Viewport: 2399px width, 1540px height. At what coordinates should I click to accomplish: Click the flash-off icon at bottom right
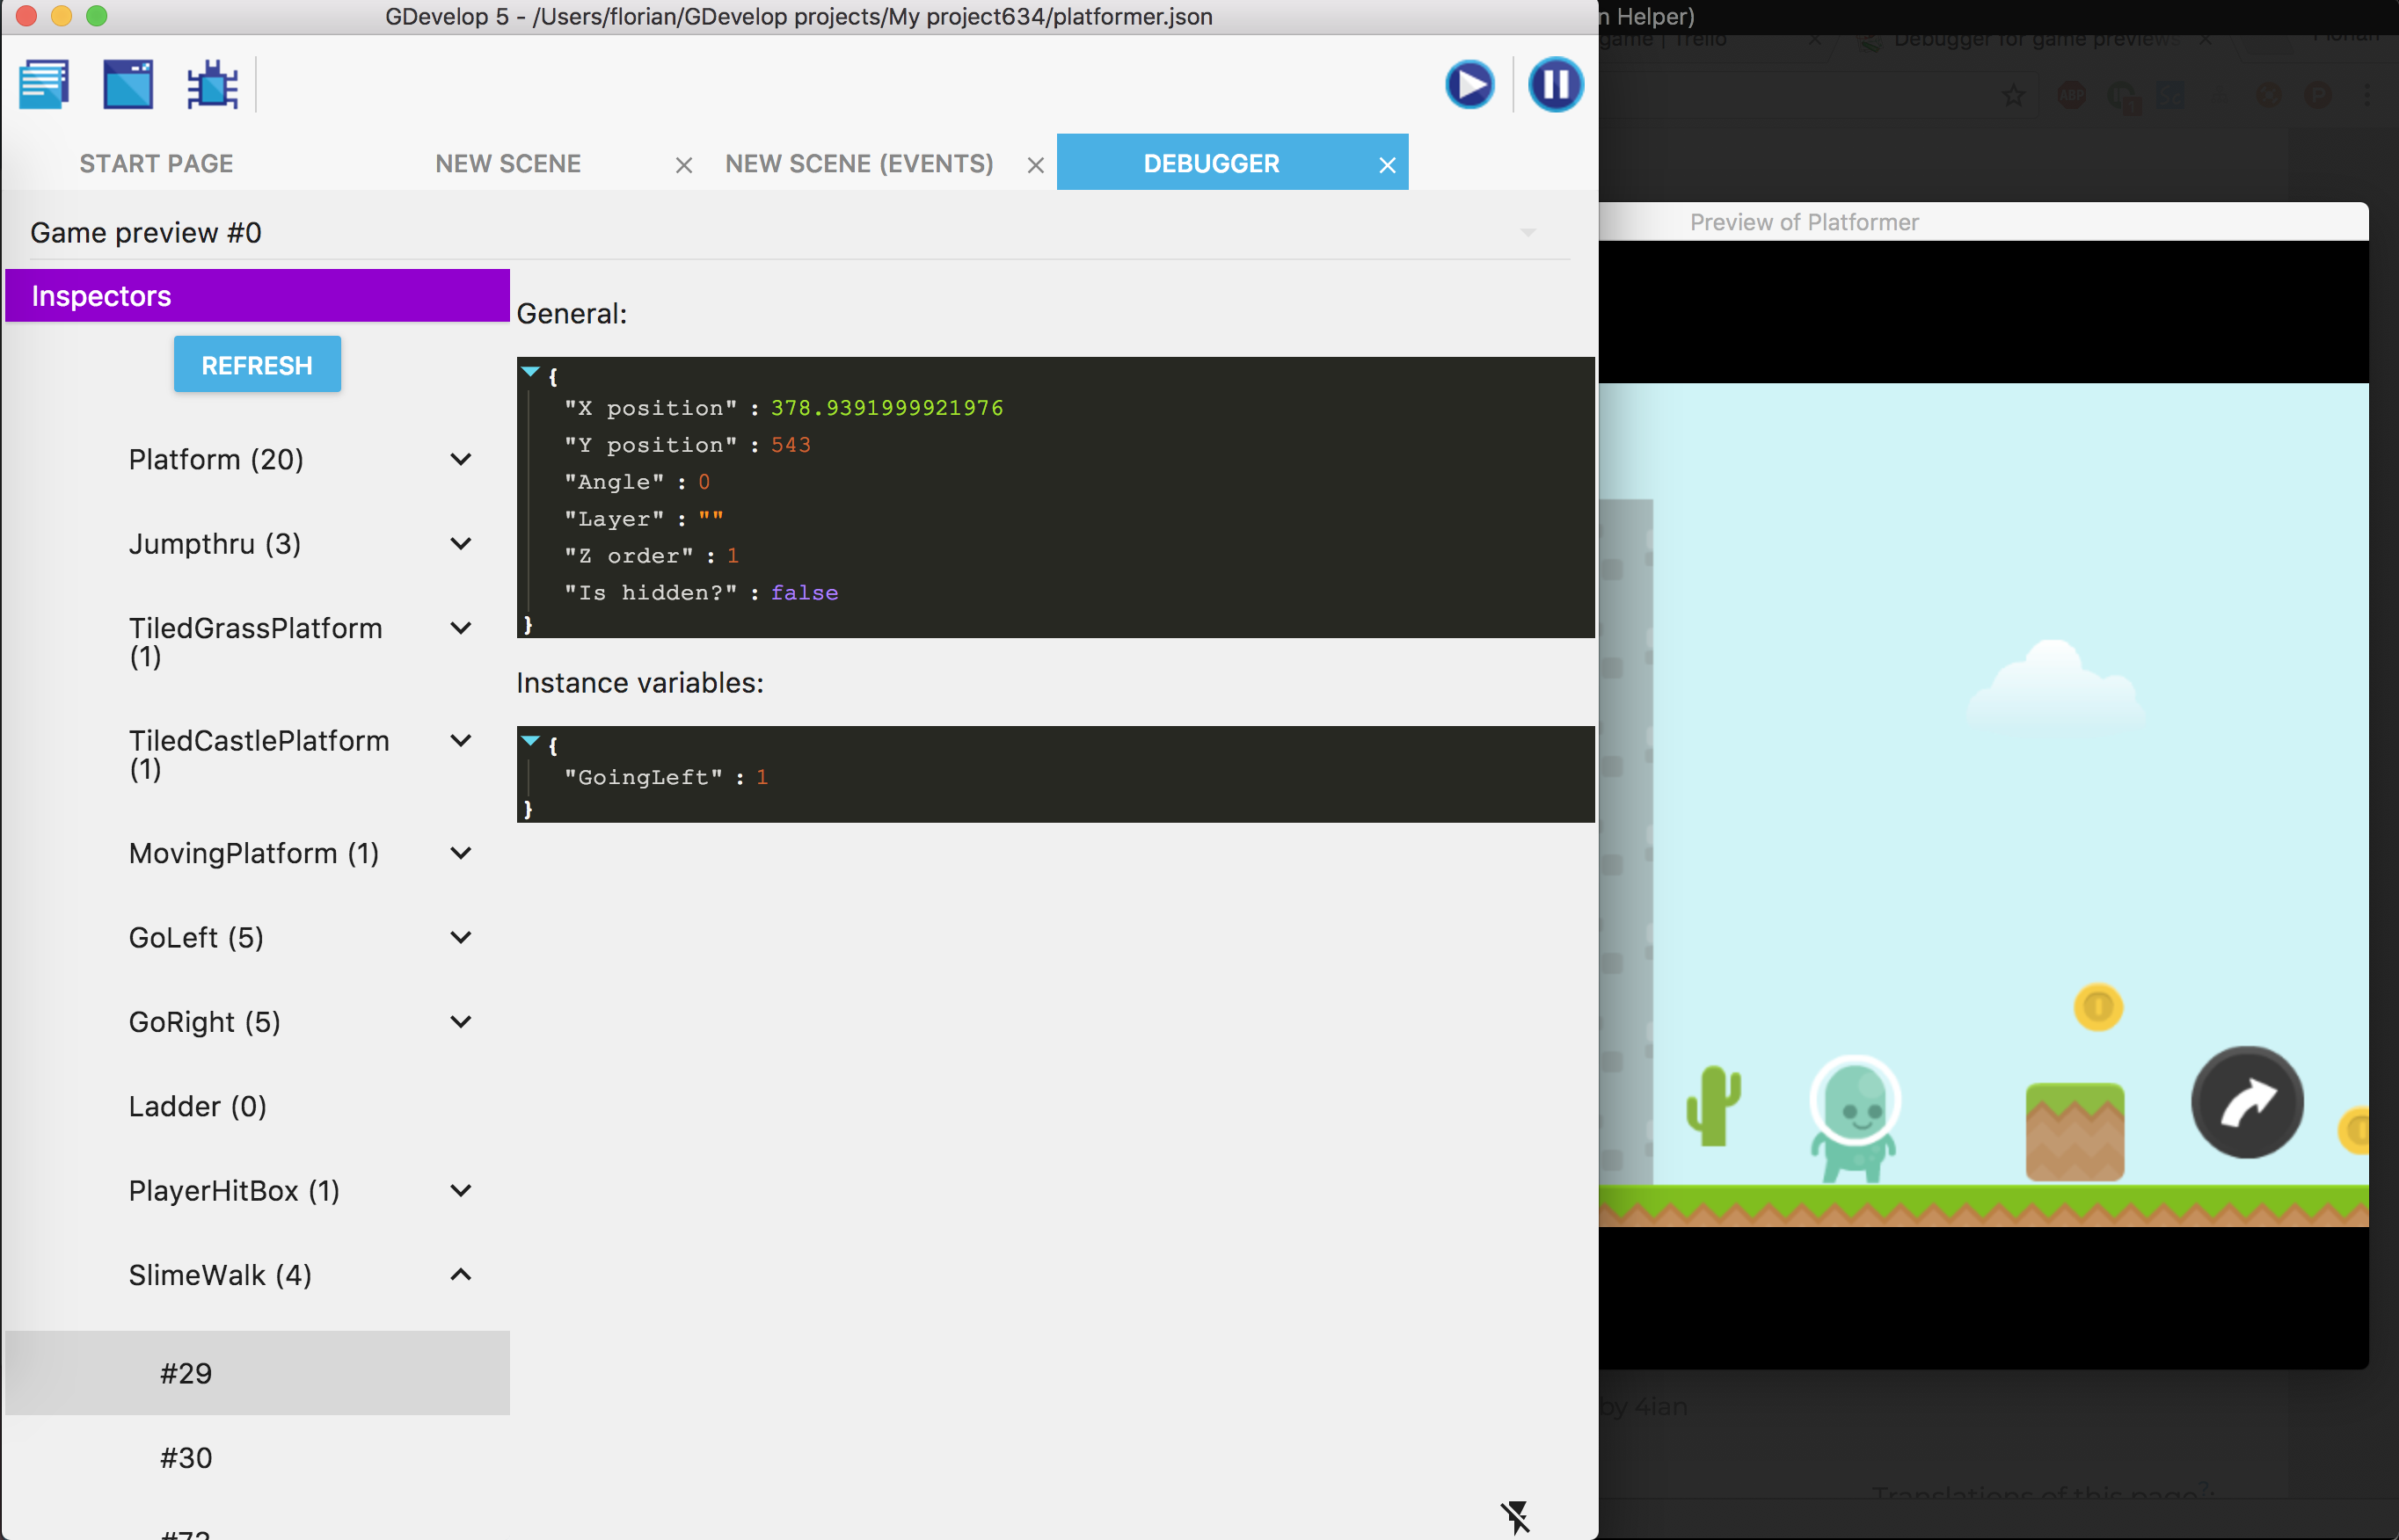coord(1514,1516)
